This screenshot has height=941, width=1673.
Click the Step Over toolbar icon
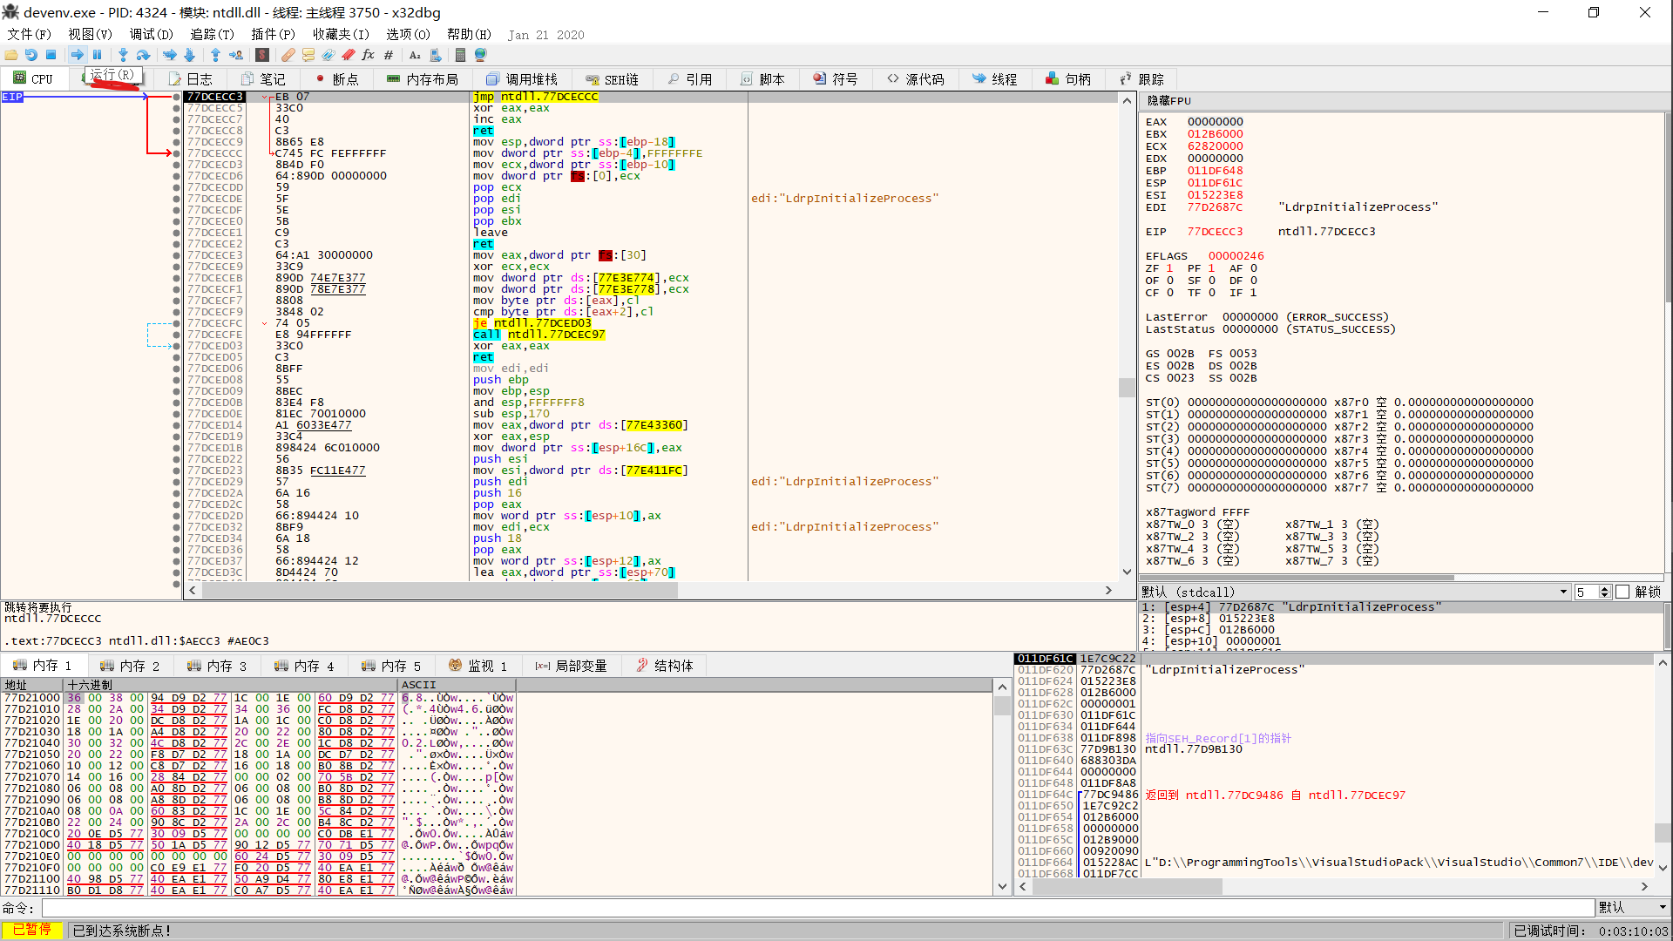tap(143, 55)
